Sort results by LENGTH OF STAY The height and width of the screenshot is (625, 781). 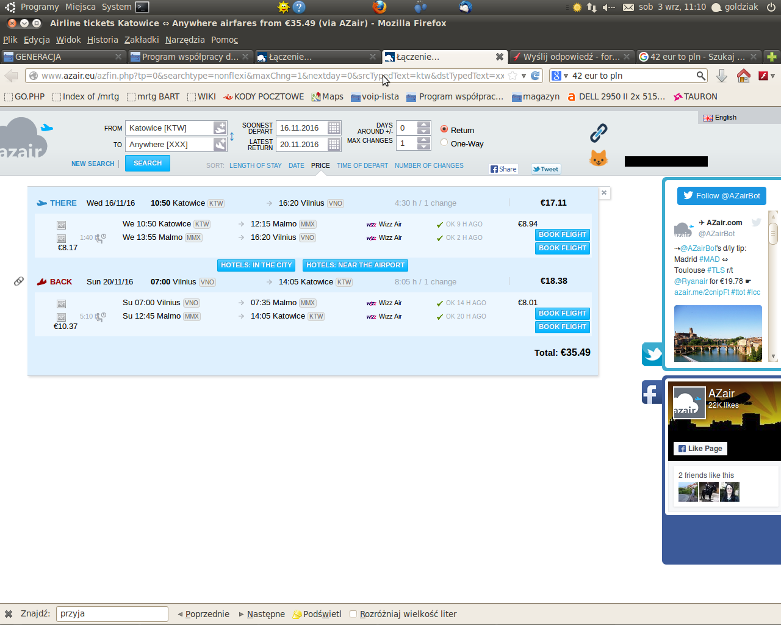[256, 165]
